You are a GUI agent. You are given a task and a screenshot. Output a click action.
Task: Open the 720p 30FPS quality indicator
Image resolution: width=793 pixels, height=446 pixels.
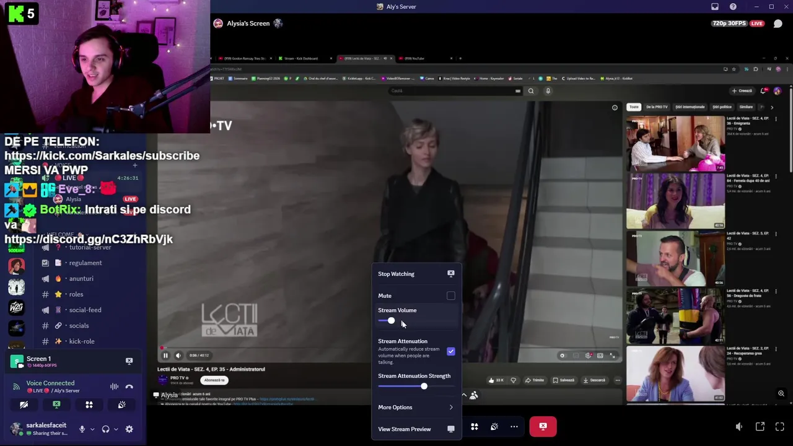tap(729, 24)
